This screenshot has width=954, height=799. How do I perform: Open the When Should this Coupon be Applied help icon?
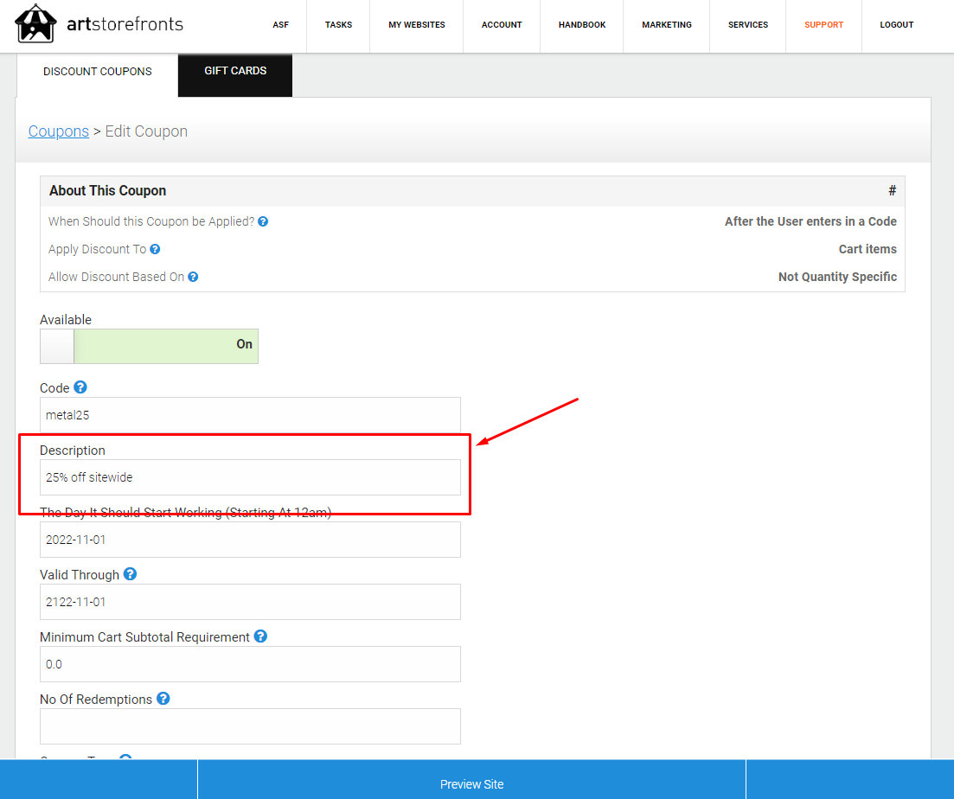tap(262, 221)
